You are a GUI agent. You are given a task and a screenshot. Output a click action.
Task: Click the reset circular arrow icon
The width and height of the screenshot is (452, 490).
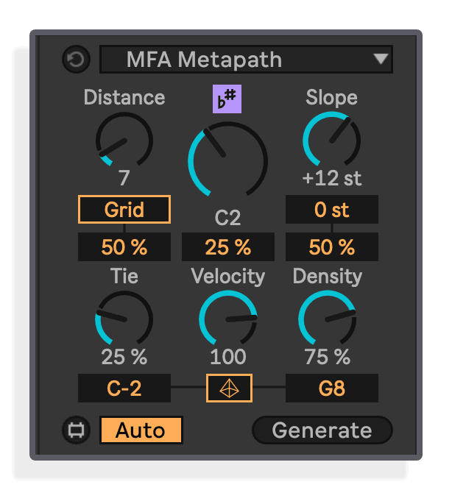(x=76, y=60)
